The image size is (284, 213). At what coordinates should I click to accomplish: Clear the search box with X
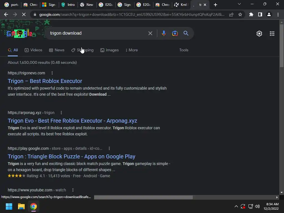click(150, 33)
